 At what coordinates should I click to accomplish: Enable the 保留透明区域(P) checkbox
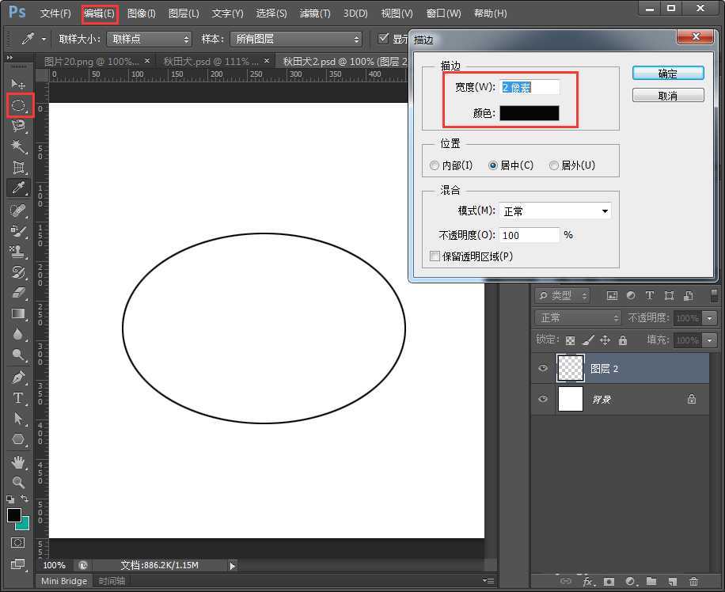[435, 256]
